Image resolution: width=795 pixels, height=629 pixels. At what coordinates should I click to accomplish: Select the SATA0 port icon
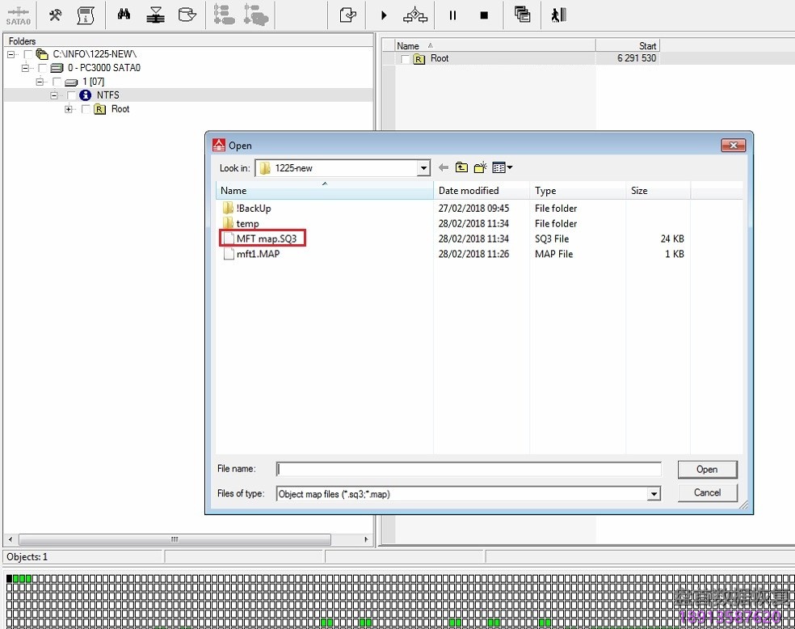tap(17, 15)
